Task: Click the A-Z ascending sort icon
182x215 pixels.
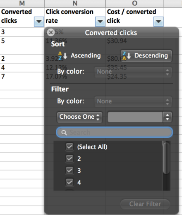Action: click(62, 56)
